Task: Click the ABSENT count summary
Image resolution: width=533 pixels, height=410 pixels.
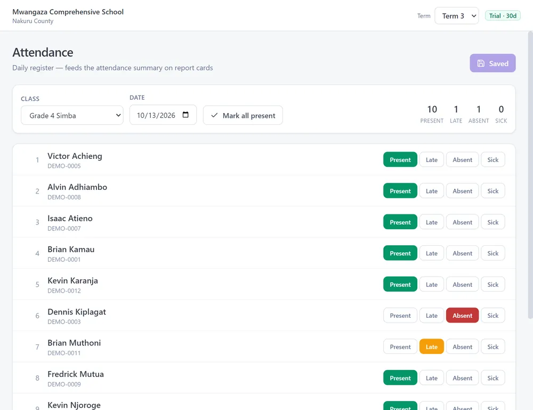Action: click(479, 114)
